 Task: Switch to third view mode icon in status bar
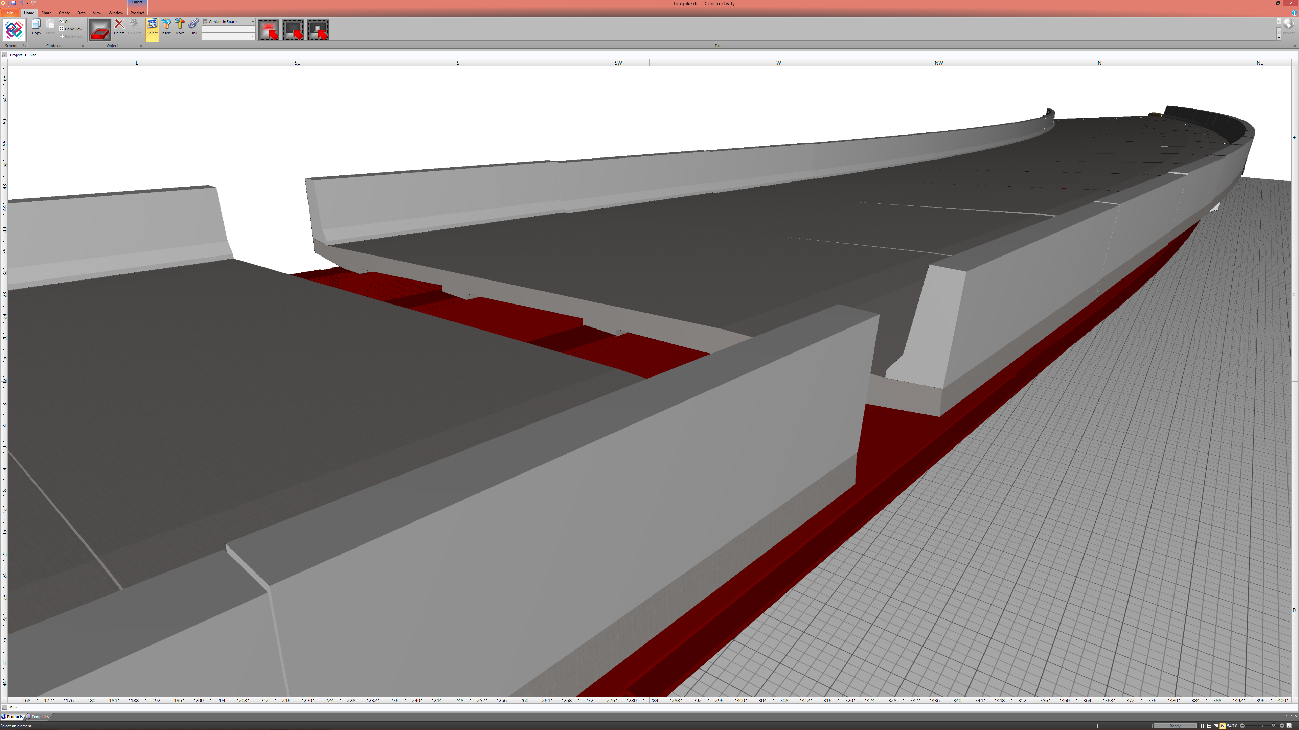tap(1216, 726)
